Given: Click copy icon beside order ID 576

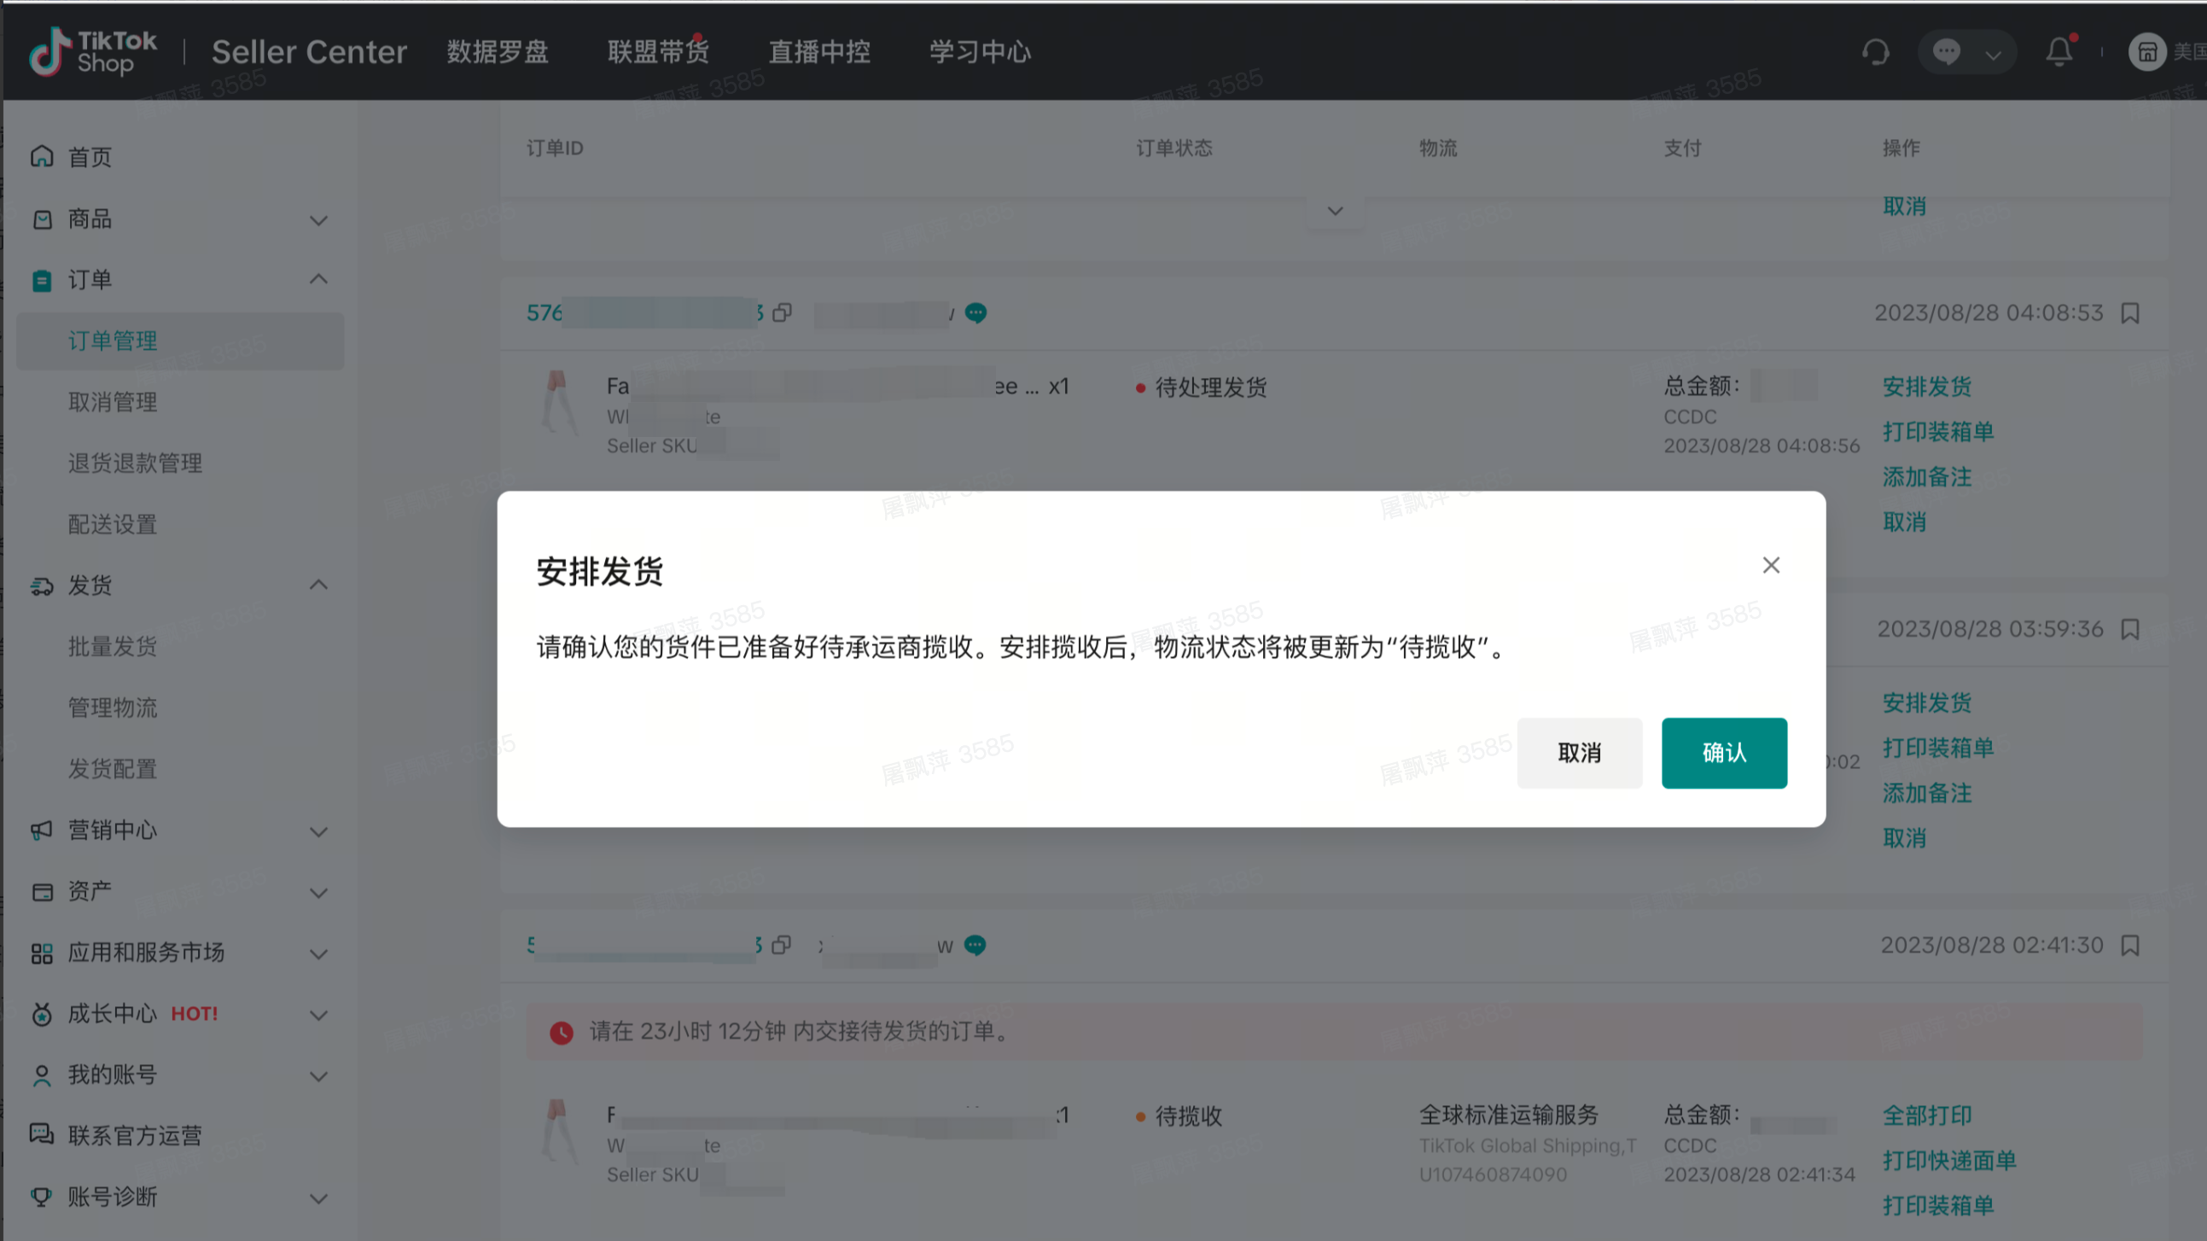Looking at the screenshot, I should pyautogui.click(x=782, y=313).
